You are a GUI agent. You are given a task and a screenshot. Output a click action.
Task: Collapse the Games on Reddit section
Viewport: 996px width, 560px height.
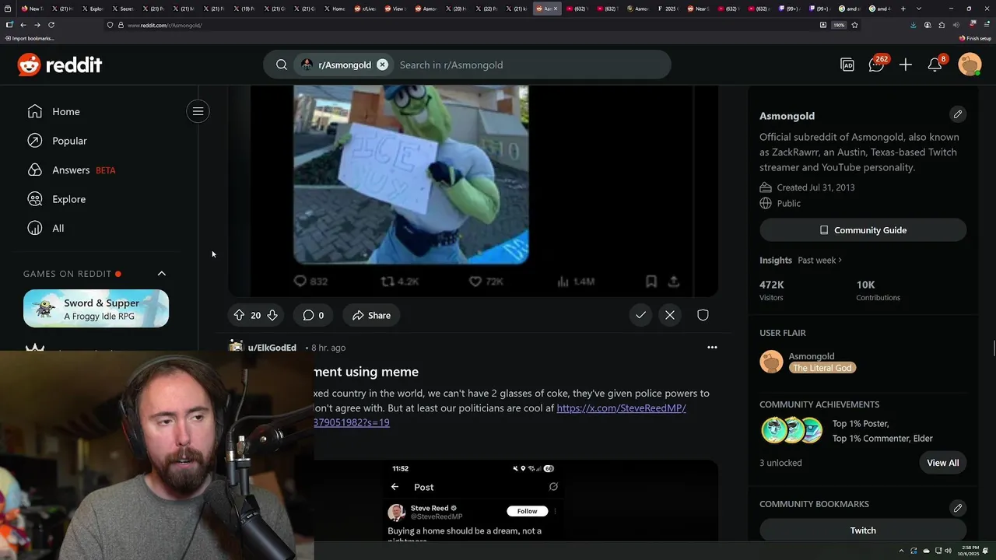[x=162, y=274]
